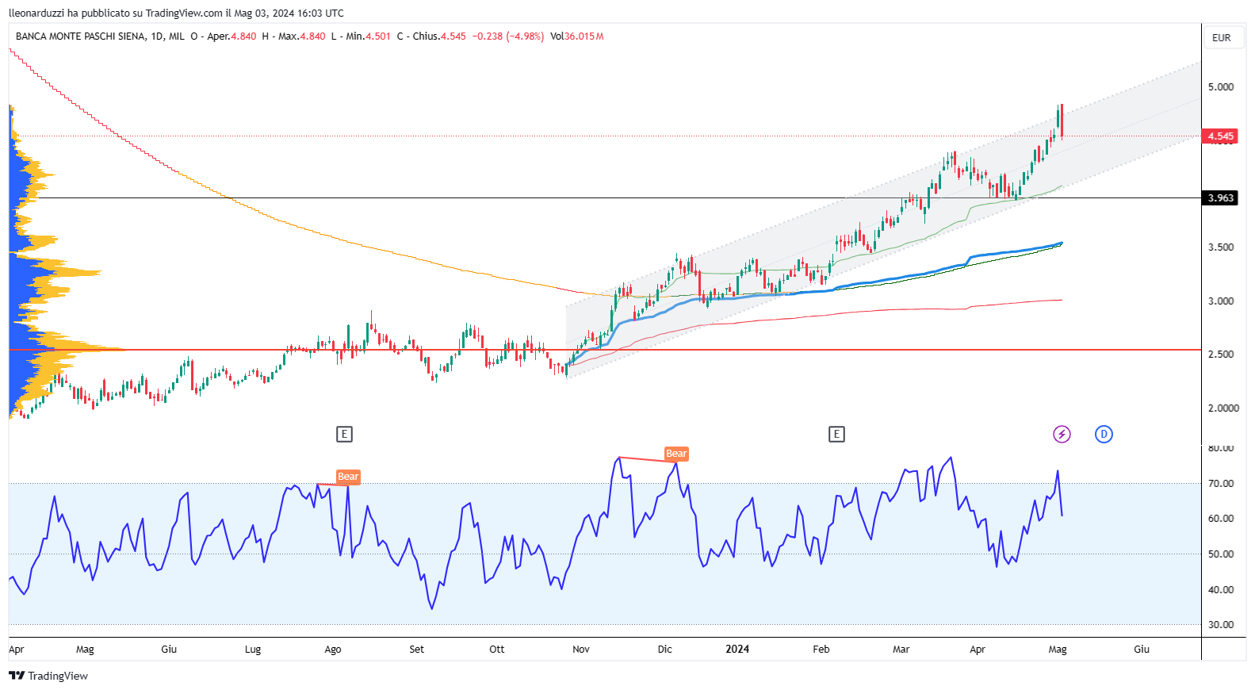Screen dimensions: 1255x690
Task: Click the low value Min.4.501
Action: 368,36
